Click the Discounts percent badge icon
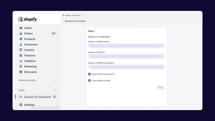Image resolution: width=215 pixels, height=121 pixels. [x=21, y=72]
